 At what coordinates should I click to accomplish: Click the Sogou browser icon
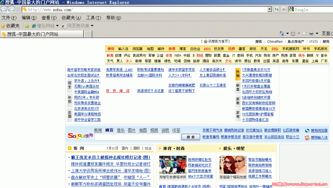click(307, 131)
